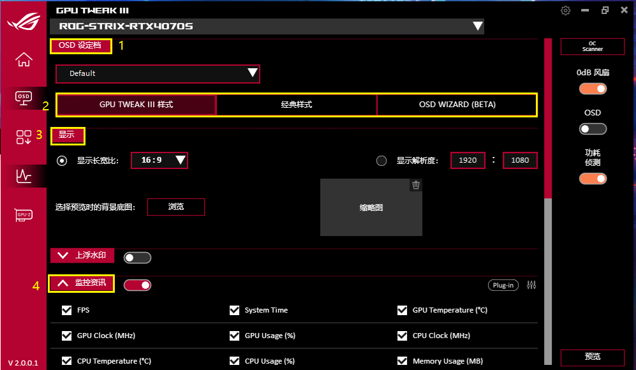Image resolution: width=636 pixels, height=370 pixels.
Task: Select the 显示解析度 radio button
Action: [381, 161]
